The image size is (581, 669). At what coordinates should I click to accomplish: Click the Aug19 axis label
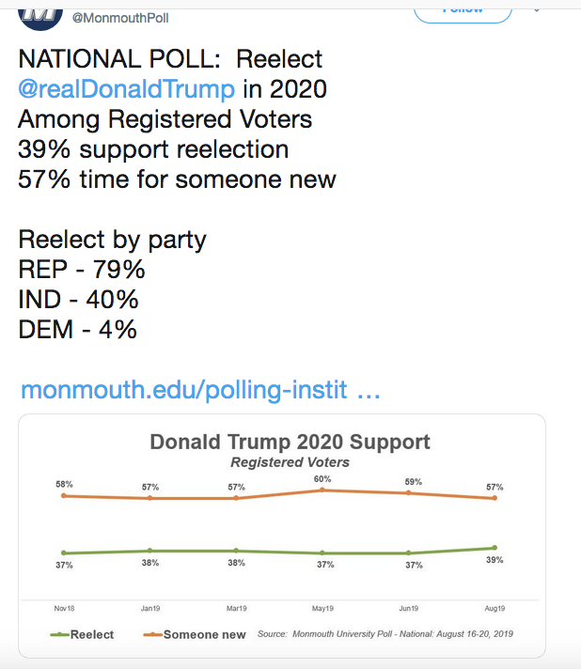coord(495,609)
